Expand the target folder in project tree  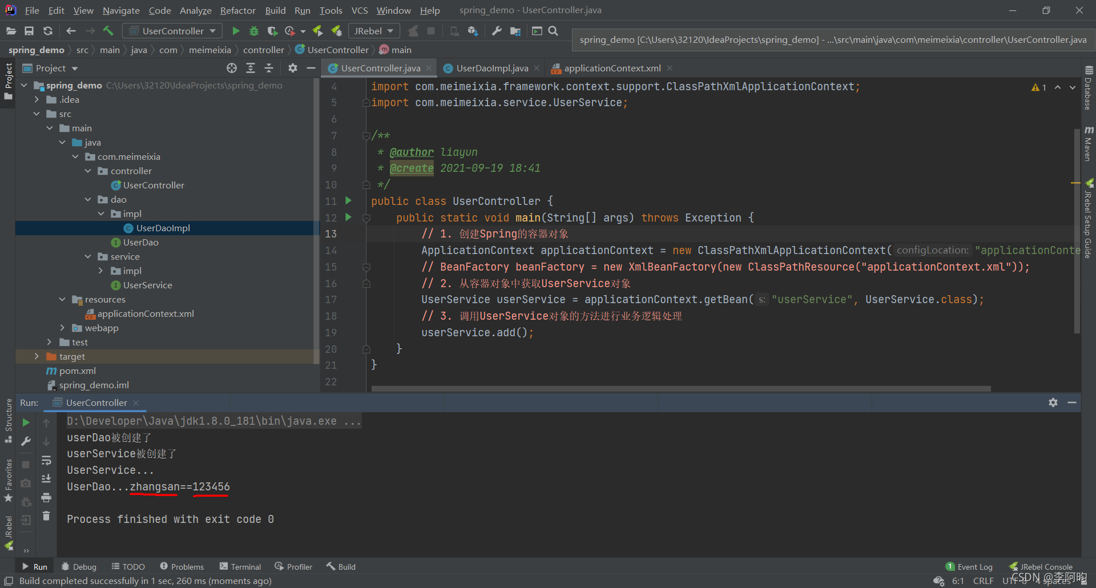[37, 356]
